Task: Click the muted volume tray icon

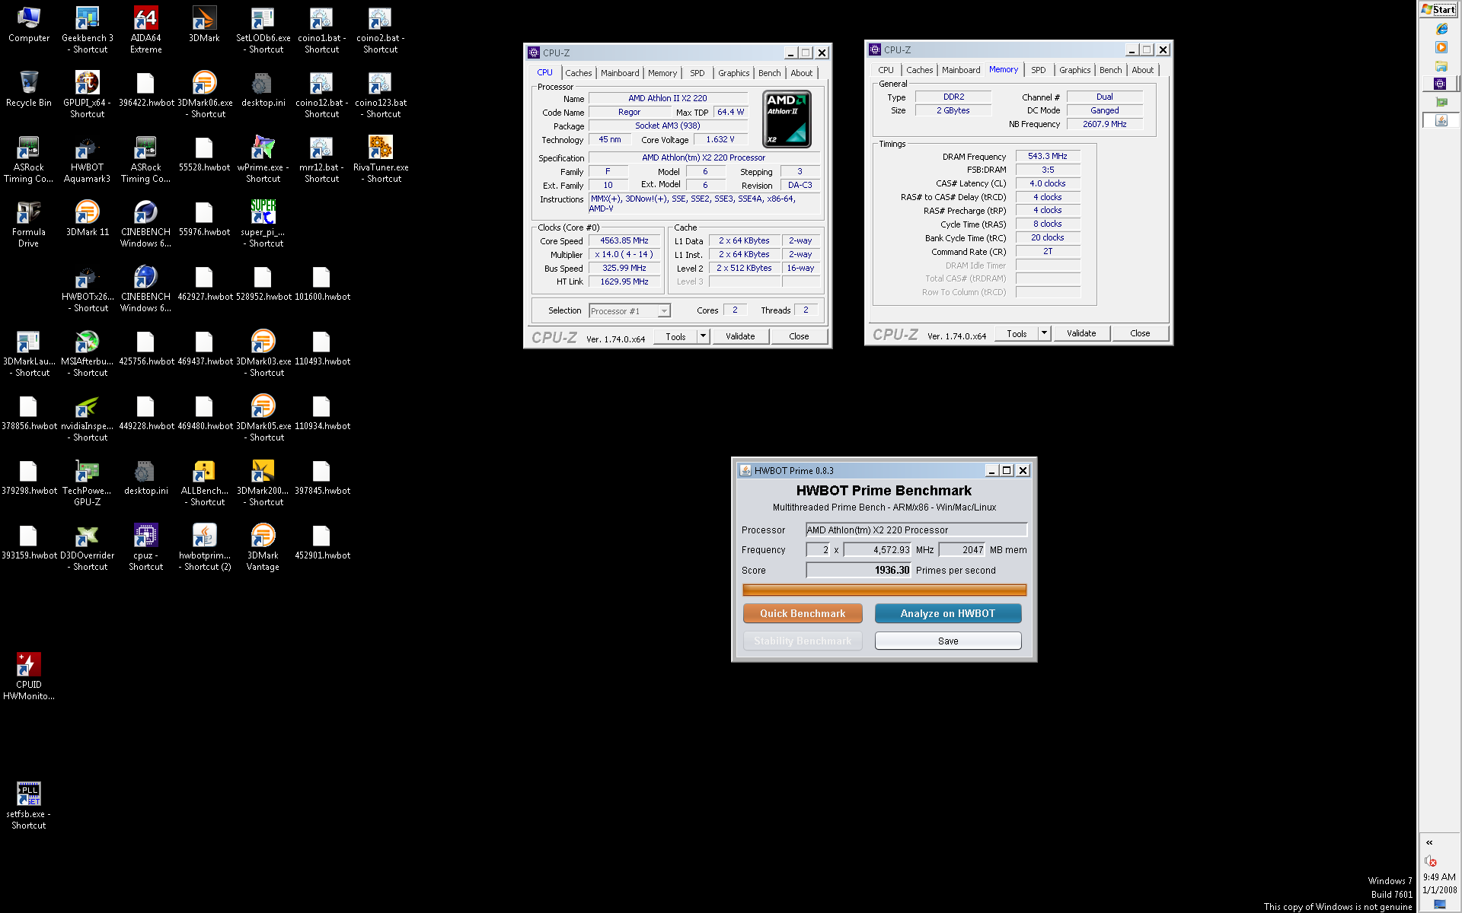Action: click(1429, 861)
